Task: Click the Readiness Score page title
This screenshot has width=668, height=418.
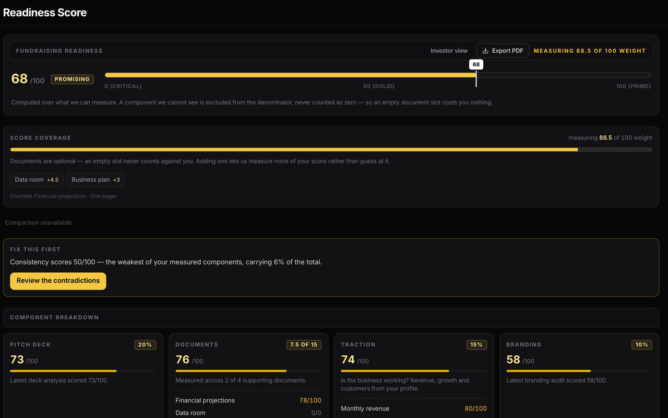Action: pos(45,13)
